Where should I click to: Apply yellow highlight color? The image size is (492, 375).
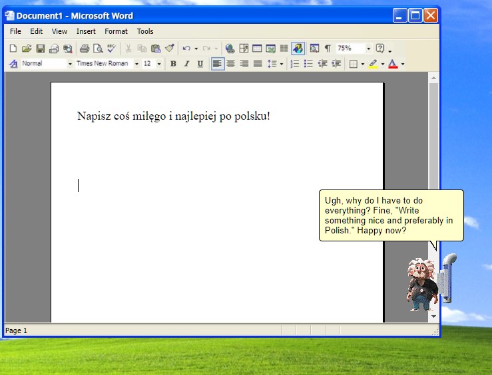click(x=373, y=64)
